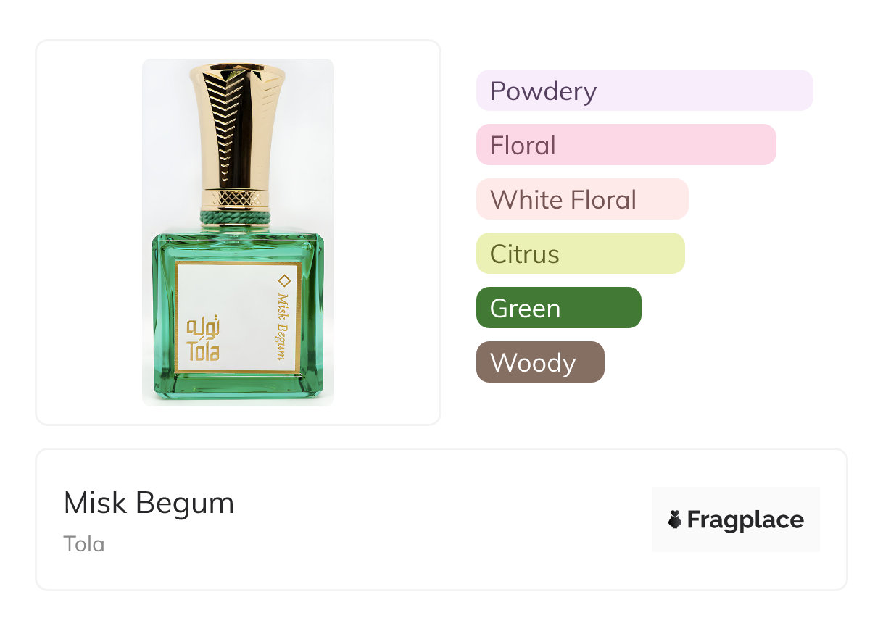The width and height of the screenshot is (883, 626).
Task: Click the gold lattice band under cap
Action: click(x=236, y=198)
